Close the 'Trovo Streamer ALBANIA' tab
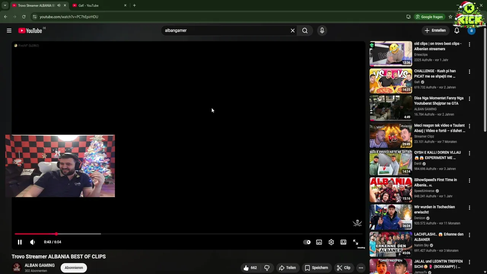This screenshot has height=274, width=487. pos(65,5)
